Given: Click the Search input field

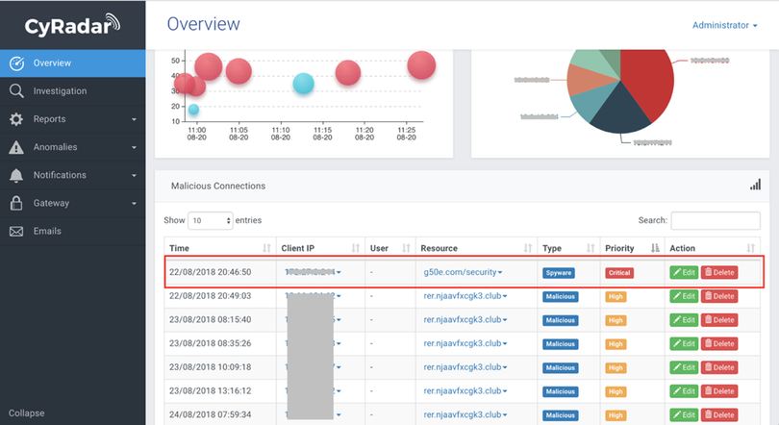Looking at the screenshot, I should click(716, 220).
